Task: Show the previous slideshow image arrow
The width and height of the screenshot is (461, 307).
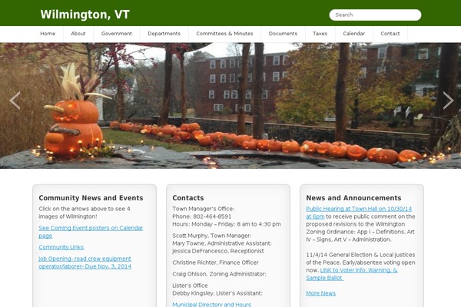Action: 15,101
